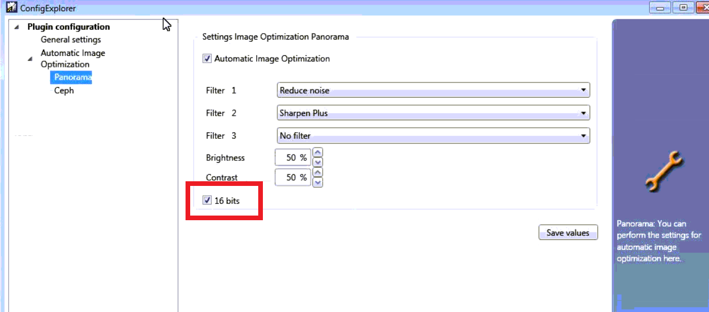Image resolution: width=709 pixels, height=312 pixels.
Task: Click Settings Image Optimization Panorama heading
Action: 276,37
